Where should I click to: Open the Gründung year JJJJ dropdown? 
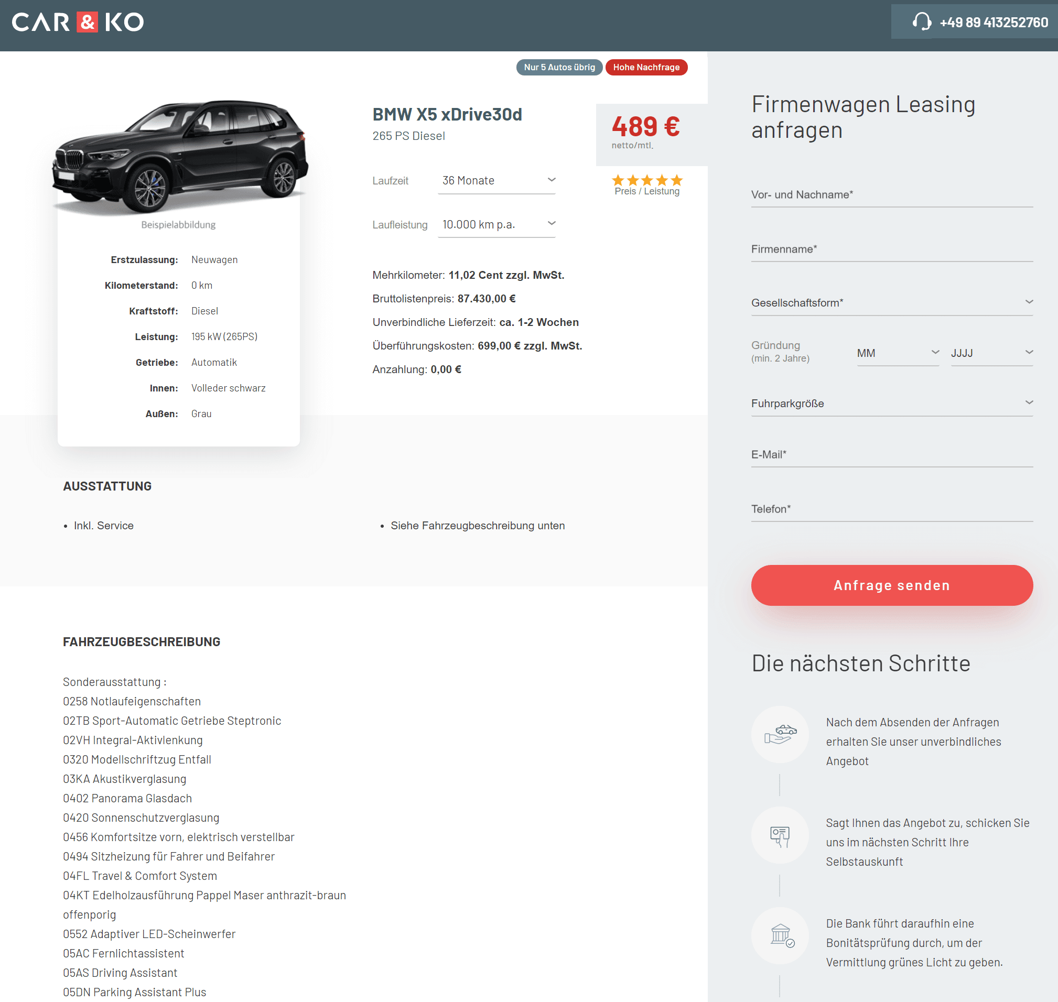coord(991,353)
